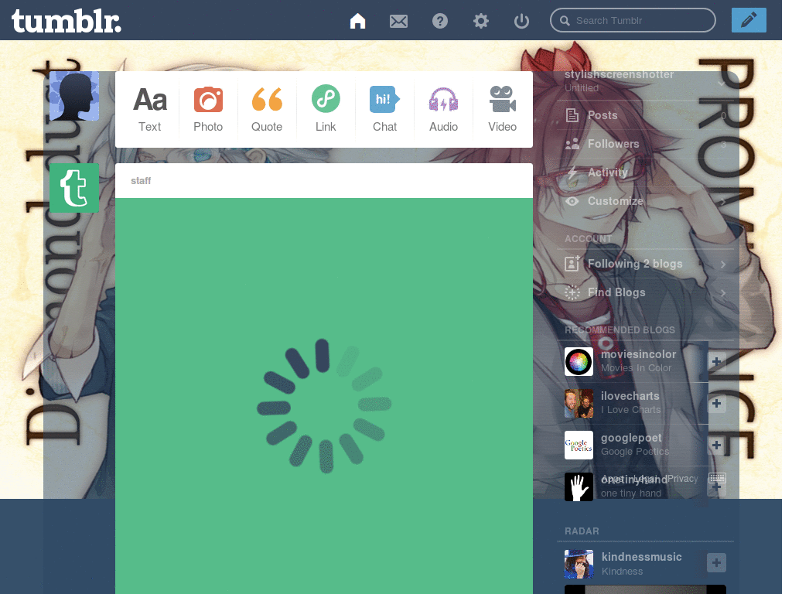Open the staff blog link

coord(141,181)
